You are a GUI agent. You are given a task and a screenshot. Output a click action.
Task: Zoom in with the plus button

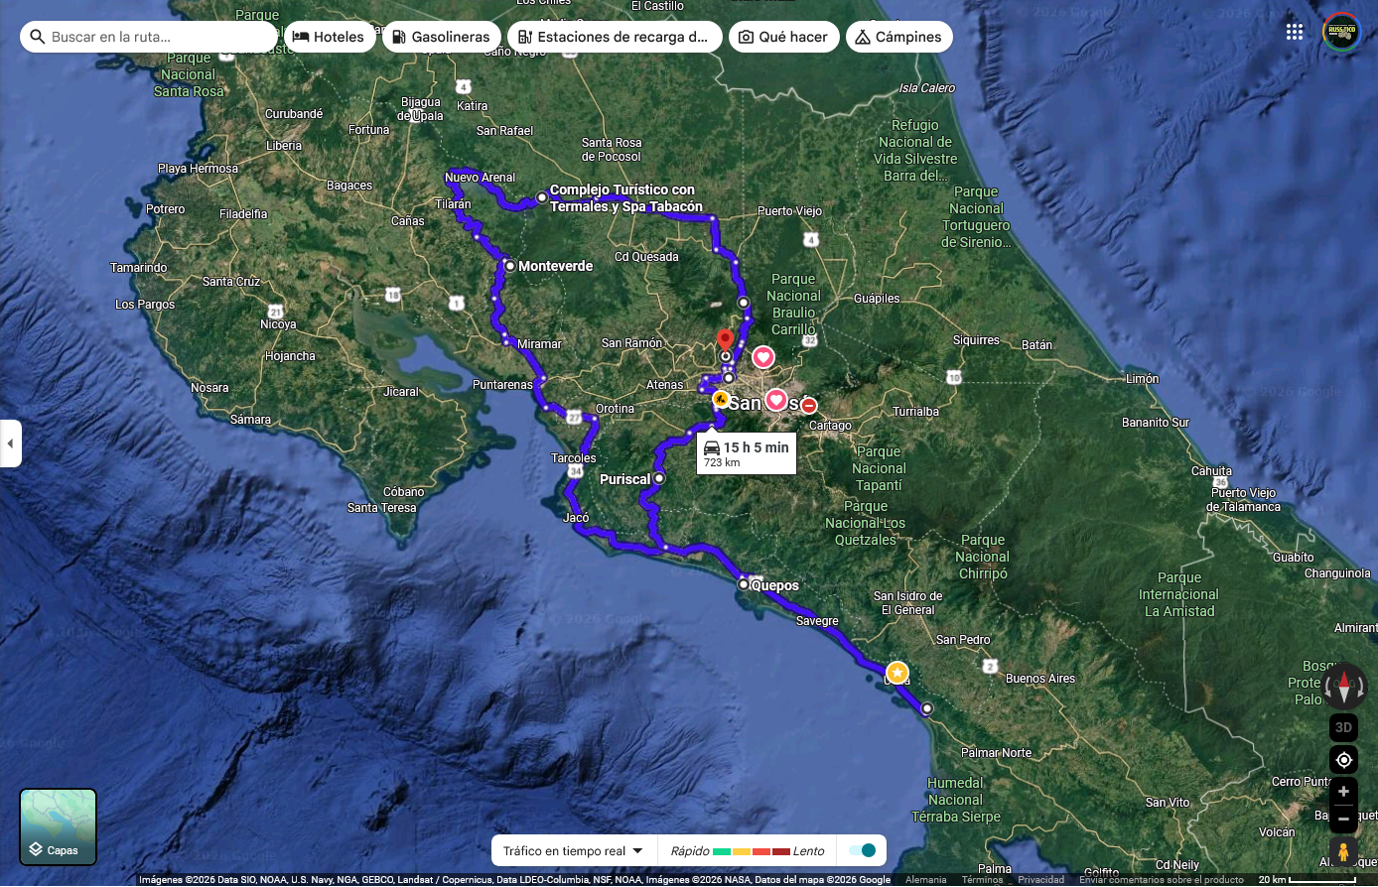[1343, 792]
